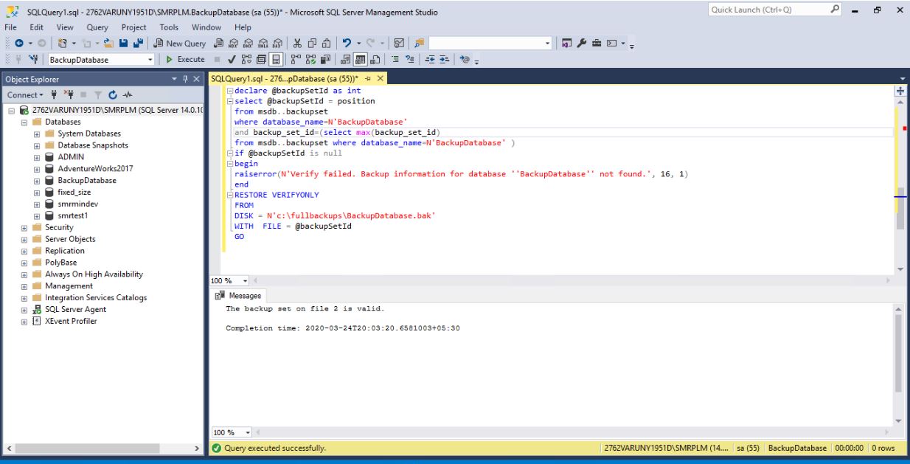
Task: Toggle auto-hide pin on Object Explorer
Action: [x=185, y=79]
